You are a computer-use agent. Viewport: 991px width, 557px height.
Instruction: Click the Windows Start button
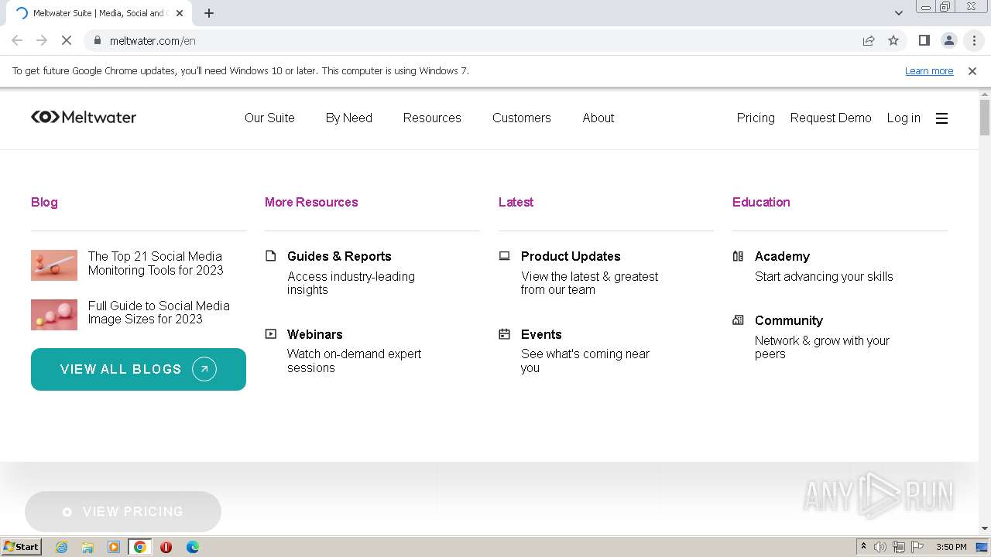coord(21,546)
